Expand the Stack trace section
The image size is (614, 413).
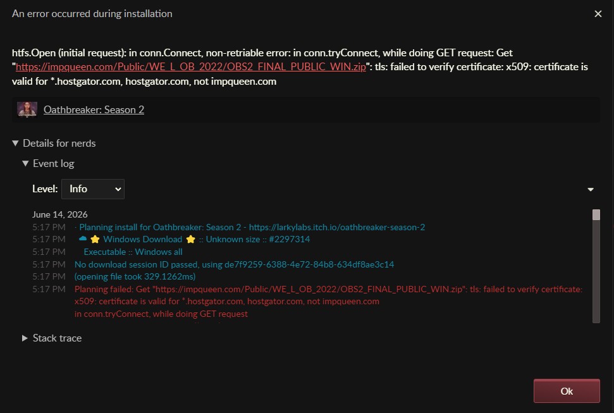tap(52, 338)
